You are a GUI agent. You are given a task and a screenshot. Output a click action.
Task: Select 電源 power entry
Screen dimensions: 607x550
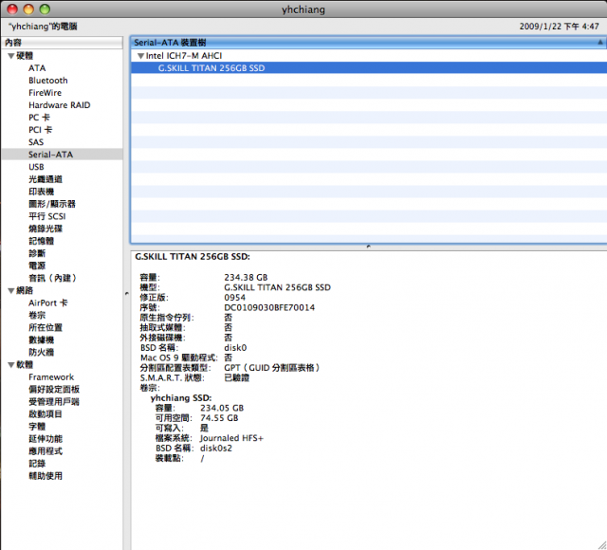click(x=37, y=266)
